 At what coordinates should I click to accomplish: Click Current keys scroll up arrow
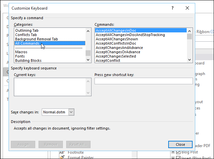point(88,81)
